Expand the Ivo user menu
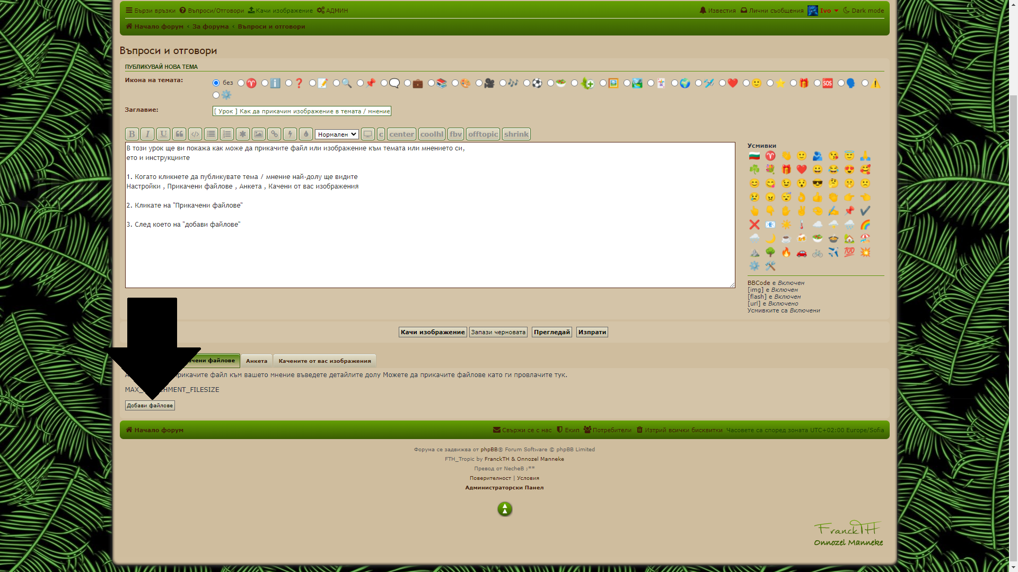This screenshot has width=1018, height=572. pos(825,11)
